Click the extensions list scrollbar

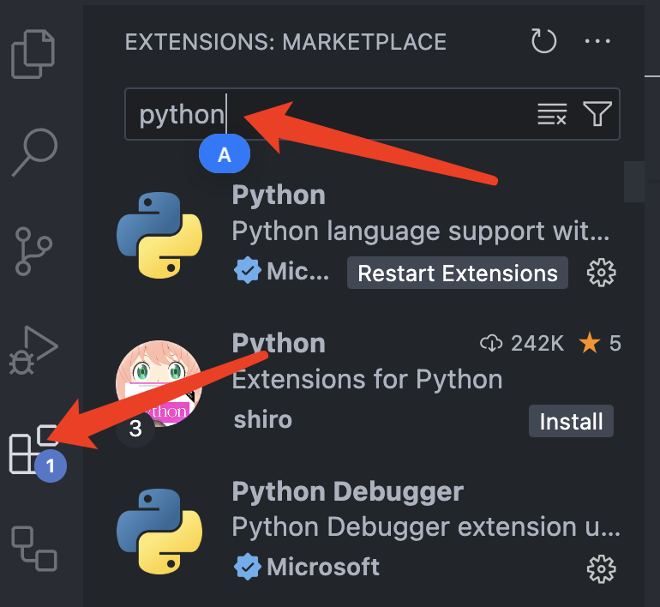[x=634, y=180]
